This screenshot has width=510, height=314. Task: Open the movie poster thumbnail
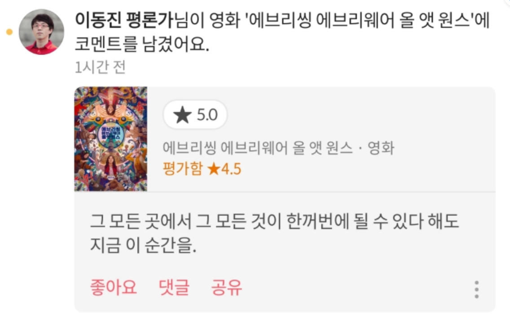click(110, 139)
